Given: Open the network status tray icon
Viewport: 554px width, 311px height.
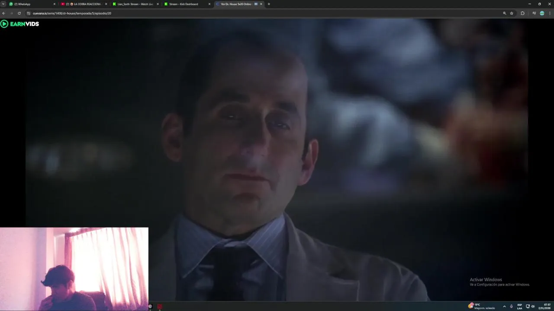Looking at the screenshot, I should pos(528,306).
